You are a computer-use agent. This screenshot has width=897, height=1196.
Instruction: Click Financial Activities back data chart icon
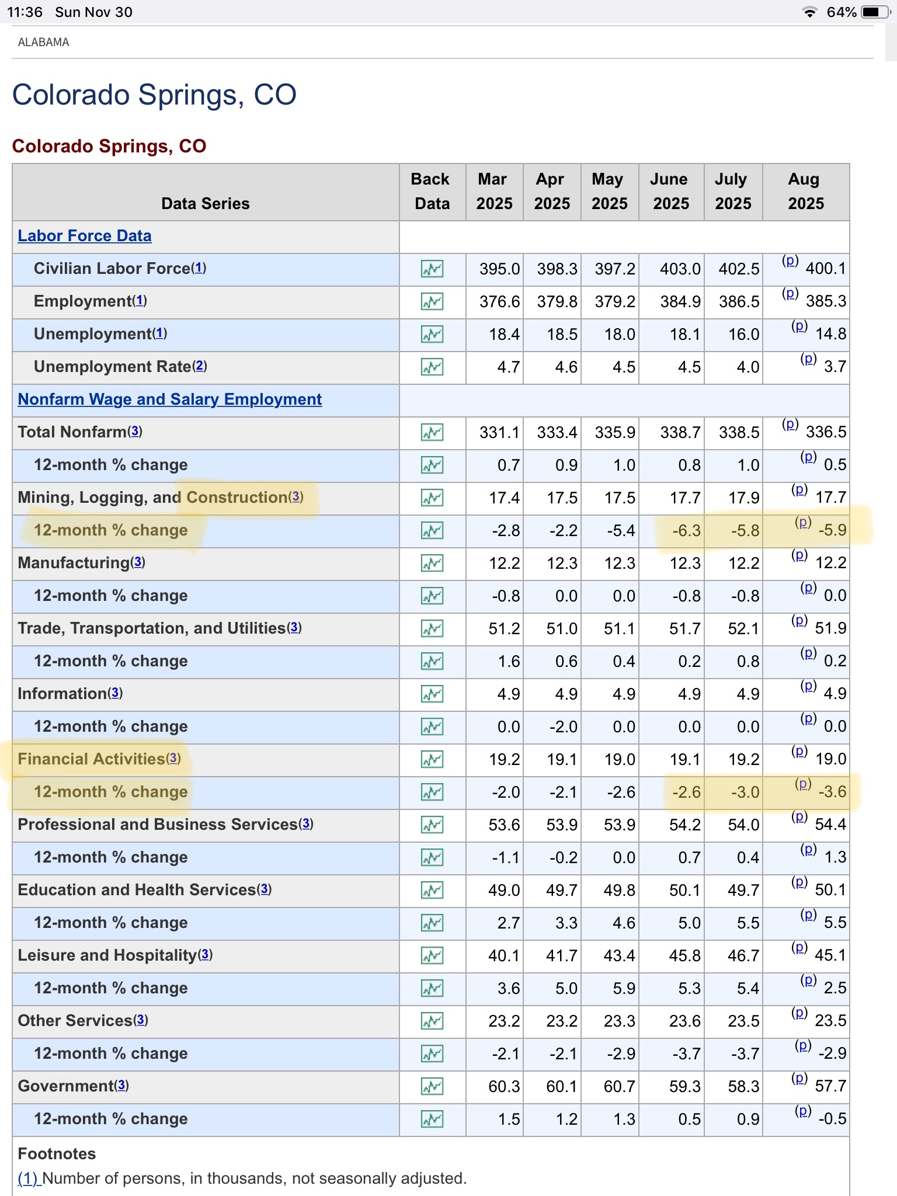[432, 760]
